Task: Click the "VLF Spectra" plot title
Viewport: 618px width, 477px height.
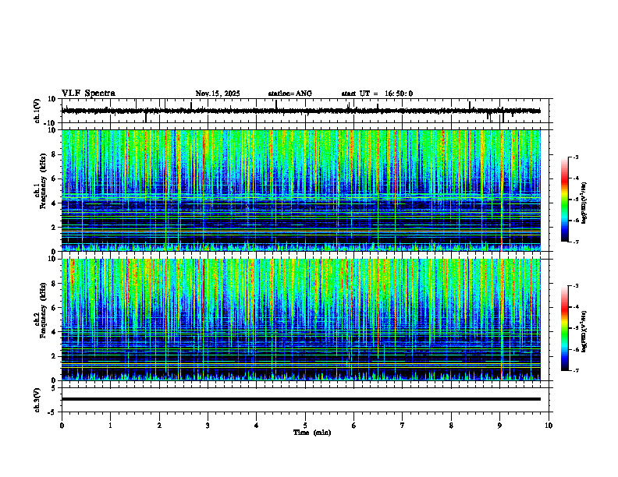Action: (88, 94)
